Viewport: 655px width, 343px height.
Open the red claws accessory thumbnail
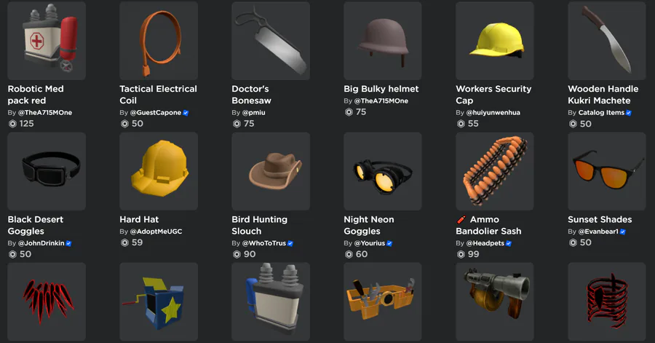click(47, 301)
